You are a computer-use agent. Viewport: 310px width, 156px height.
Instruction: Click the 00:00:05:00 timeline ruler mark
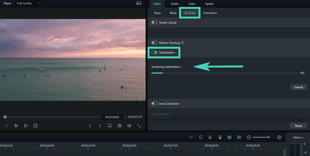(88, 145)
